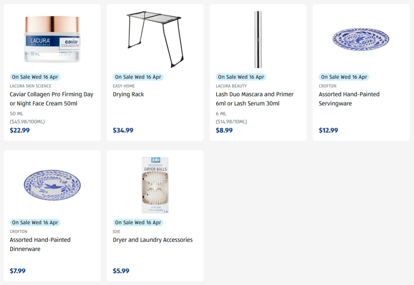This screenshot has height=285, width=414.
Task: Click the $22.99 price on face cream
Action: click(20, 130)
